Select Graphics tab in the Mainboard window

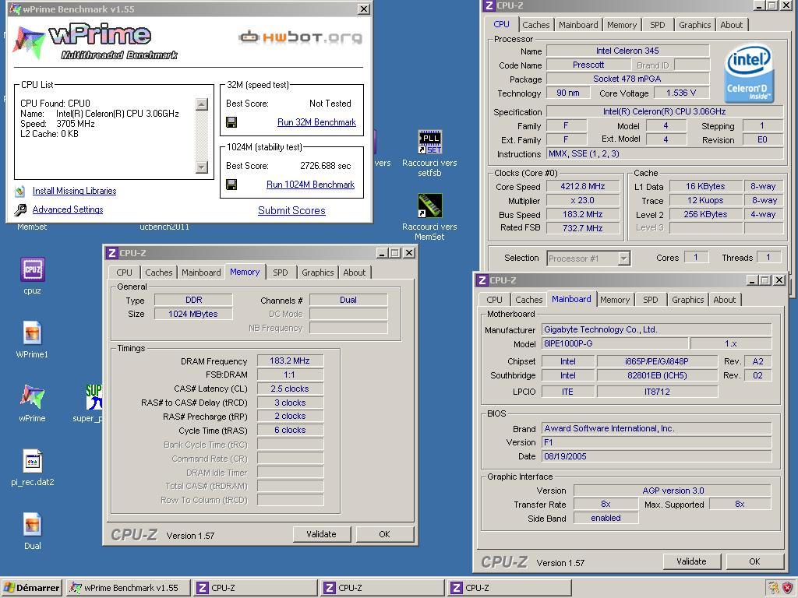click(687, 300)
